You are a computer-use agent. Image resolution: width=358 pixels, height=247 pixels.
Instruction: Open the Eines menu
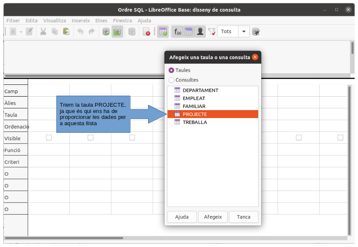pyautogui.click(x=101, y=21)
